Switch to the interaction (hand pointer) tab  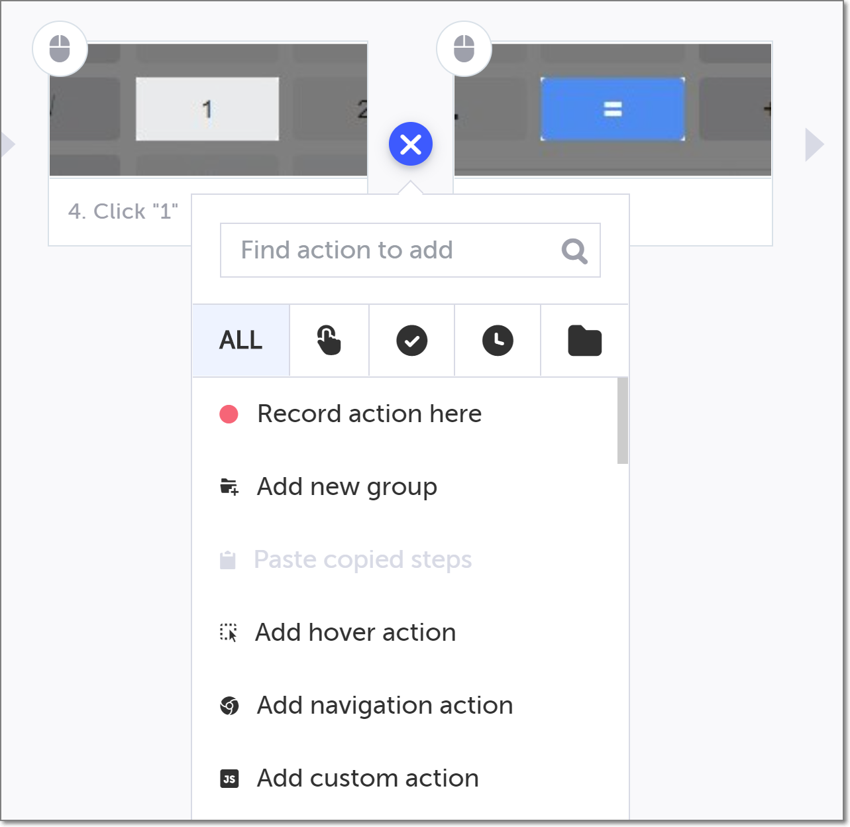pyautogui.click(x=329, y=341)
